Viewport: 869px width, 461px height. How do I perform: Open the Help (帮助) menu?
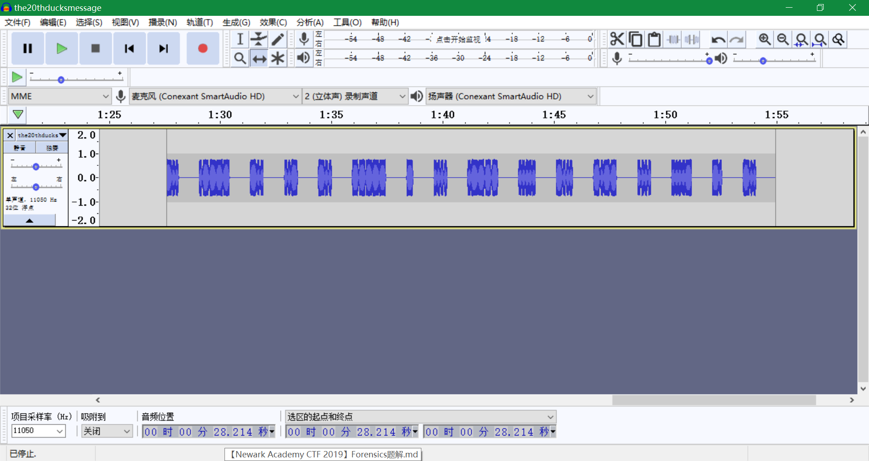[x=385, y=23]
